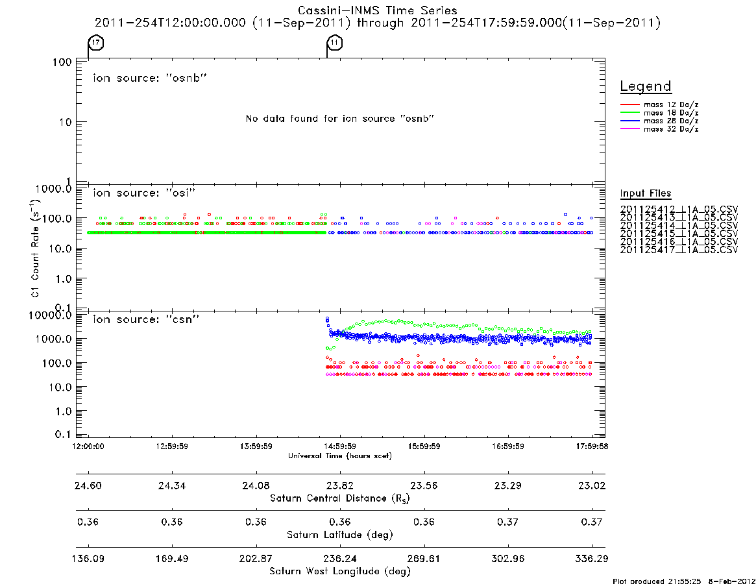Click the 302.96 longitude value
Screen dimensions: 756x584
coord(507,559)
